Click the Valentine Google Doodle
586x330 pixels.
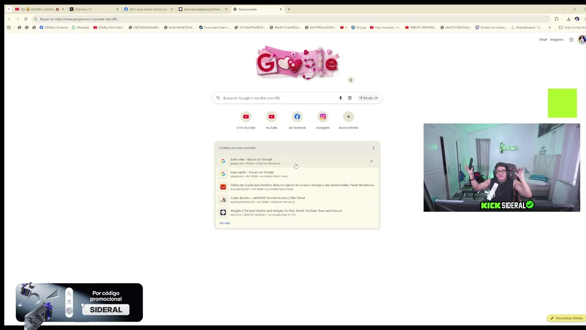tap(298, 62)
